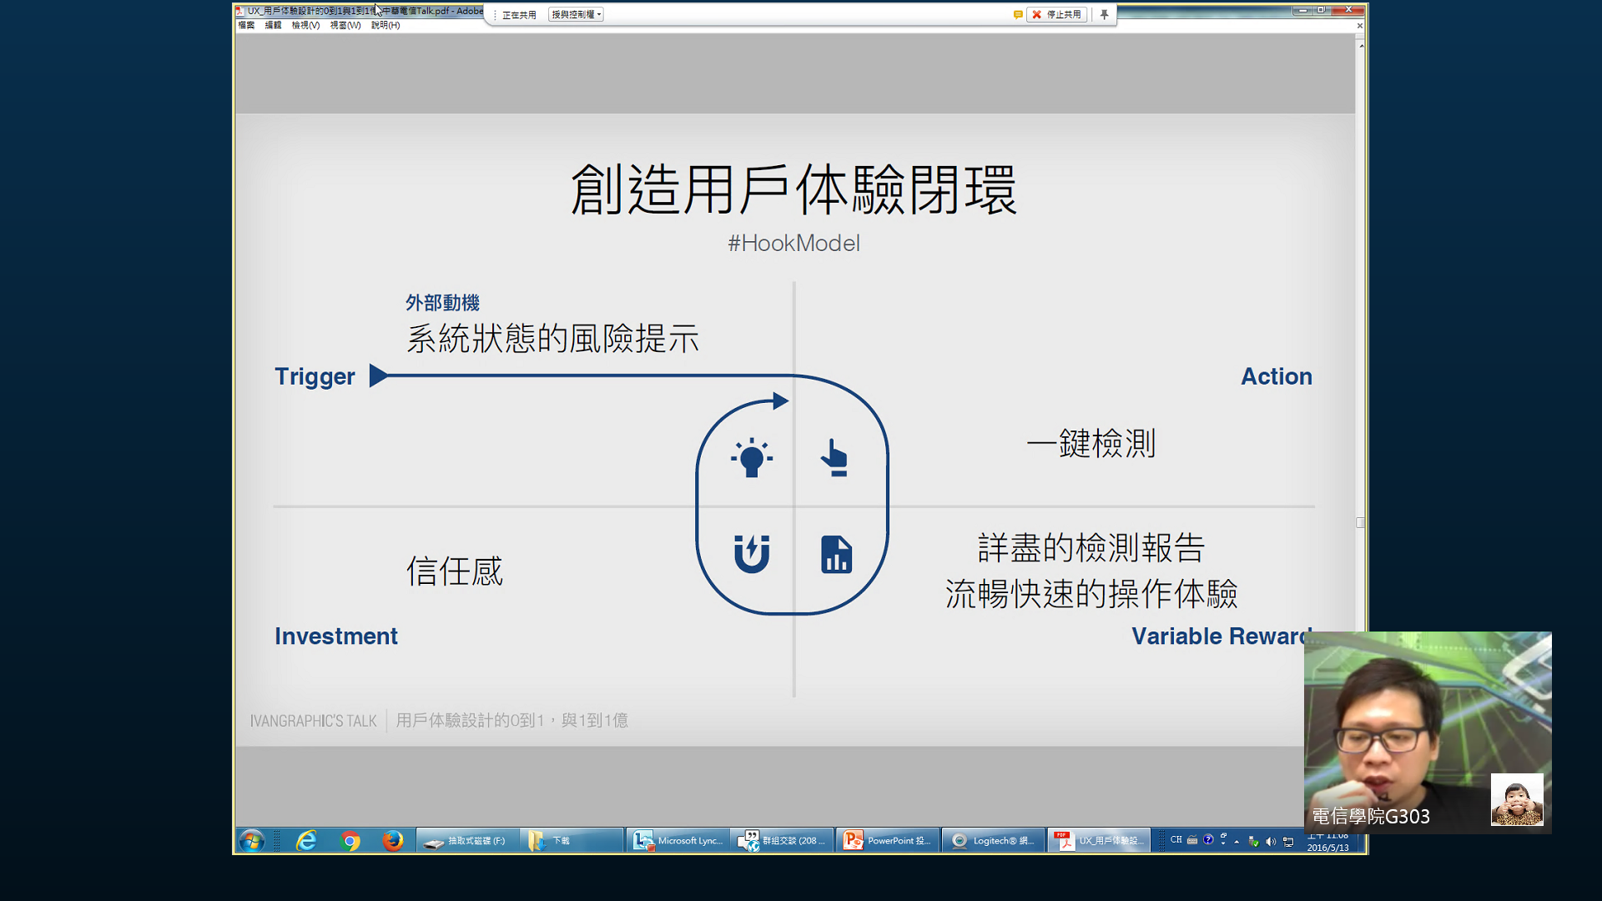Open the 說明(H) menu

pos(385,25)
